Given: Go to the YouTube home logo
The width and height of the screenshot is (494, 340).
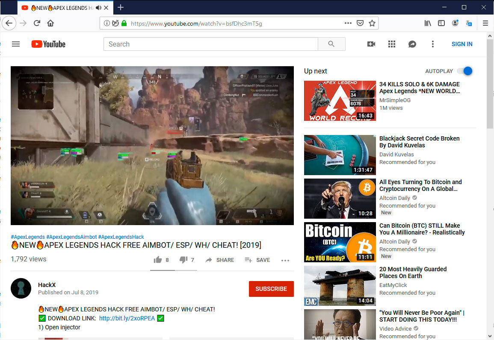Looking at the screenshot, I should [48, 44].
